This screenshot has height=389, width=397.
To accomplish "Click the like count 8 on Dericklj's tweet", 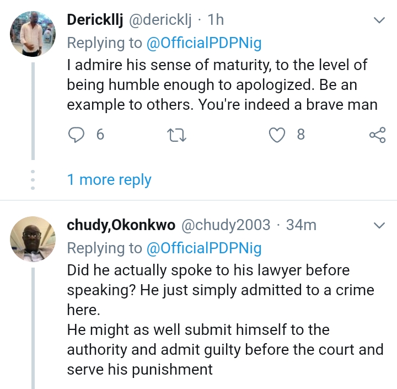I will tap(301, 135).
